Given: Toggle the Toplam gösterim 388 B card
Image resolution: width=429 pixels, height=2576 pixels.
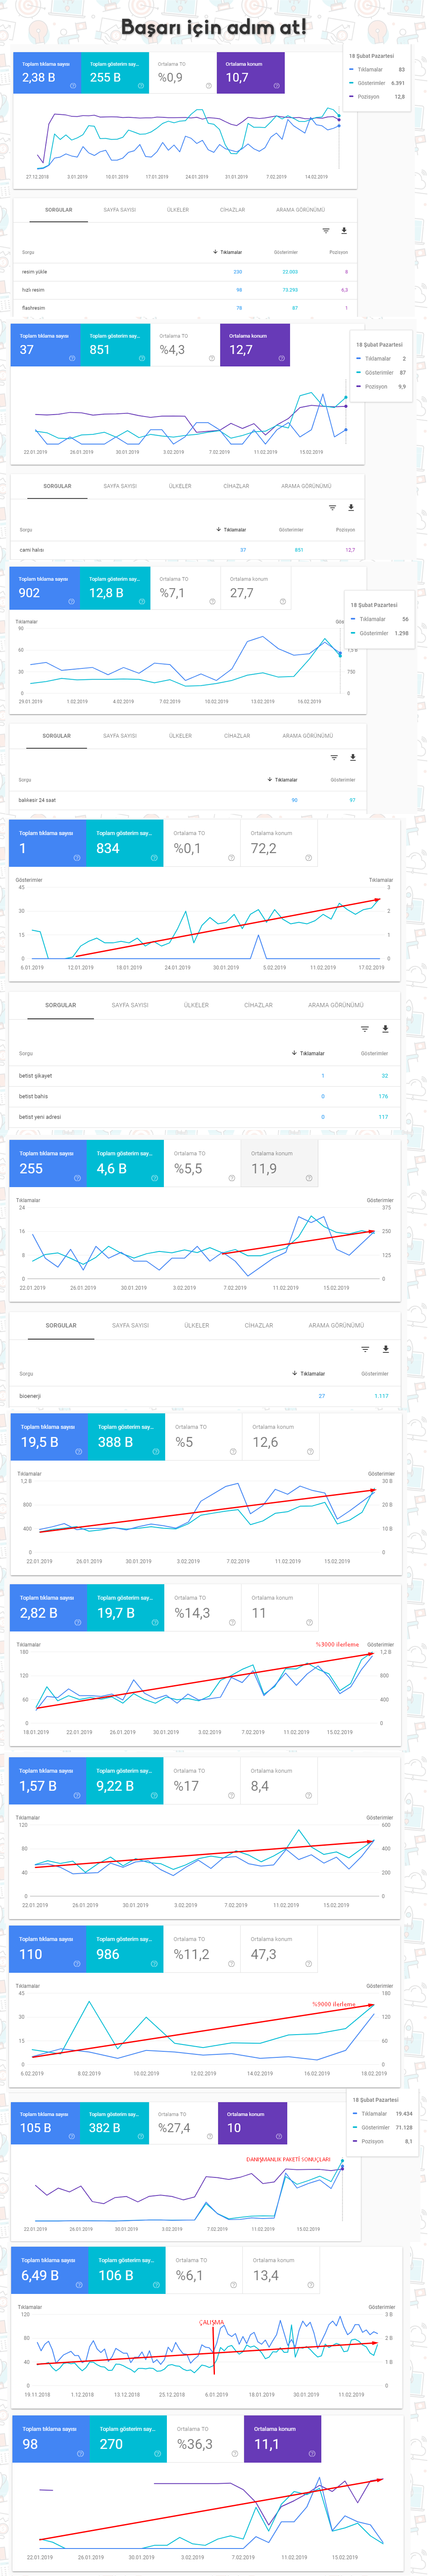Looking at the screenshot, I should 126,1437.
